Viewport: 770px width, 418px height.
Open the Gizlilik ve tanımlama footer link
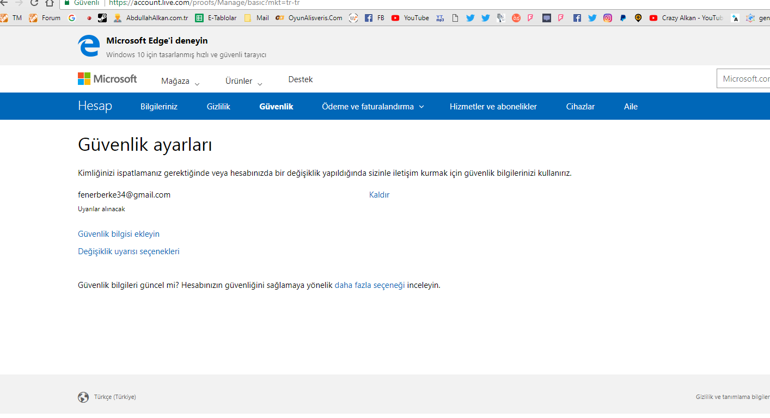click(733, 397)
